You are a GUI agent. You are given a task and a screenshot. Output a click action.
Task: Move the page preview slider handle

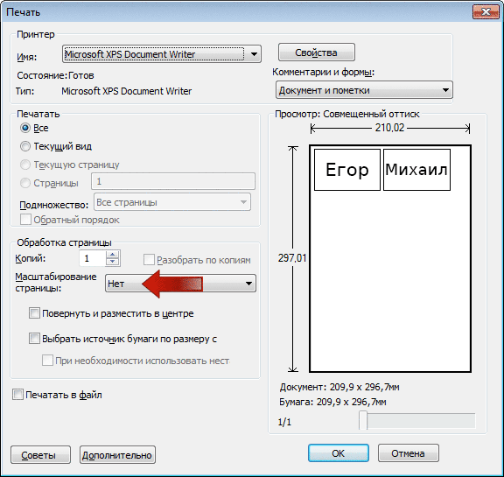363,420
